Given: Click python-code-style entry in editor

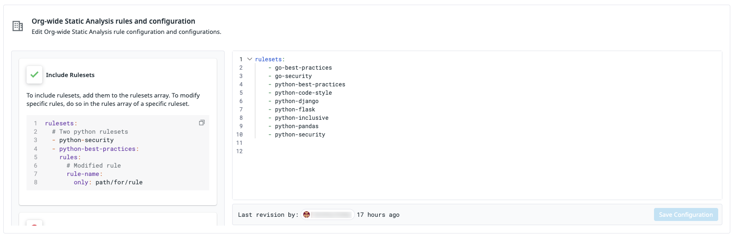Looking at the screenshot, I should (303, 93).
